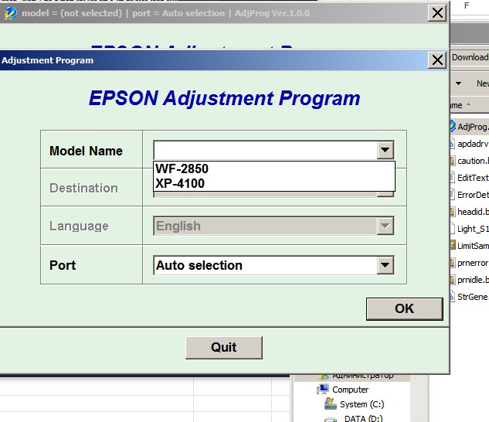Select the headid file in explorer

click(470, 212)
